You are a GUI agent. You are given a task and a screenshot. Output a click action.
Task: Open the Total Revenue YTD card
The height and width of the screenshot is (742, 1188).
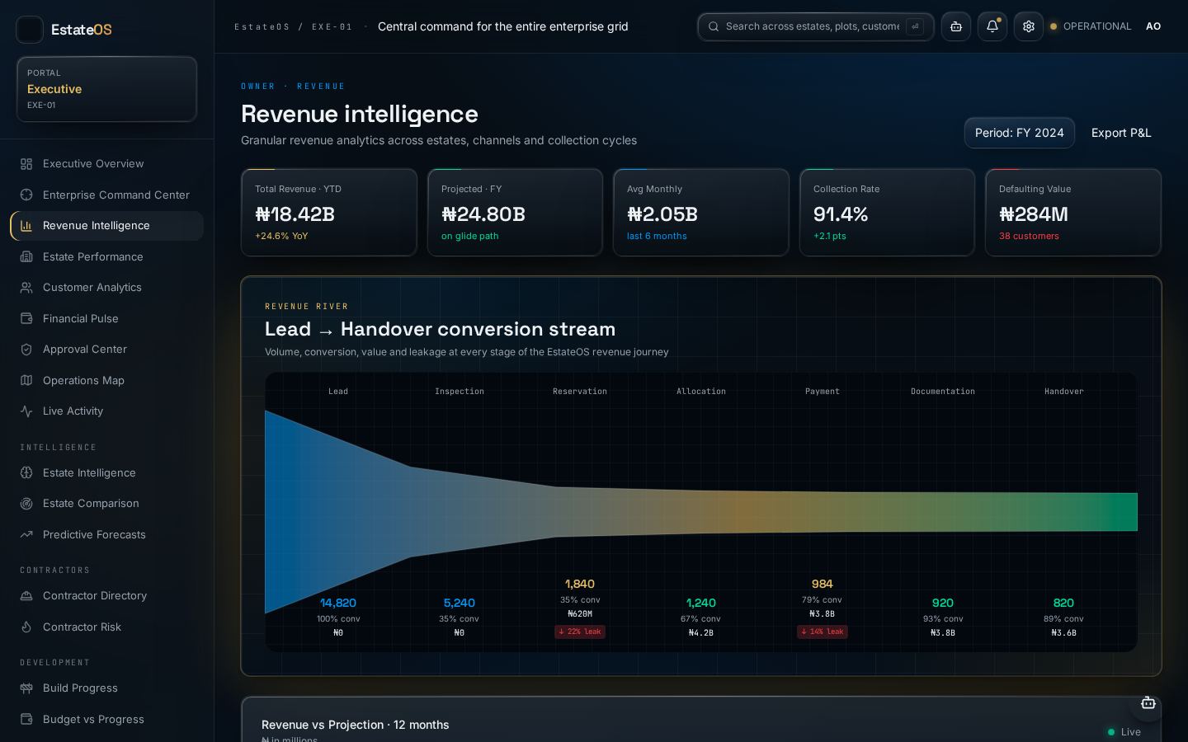[x=329, y=213]
